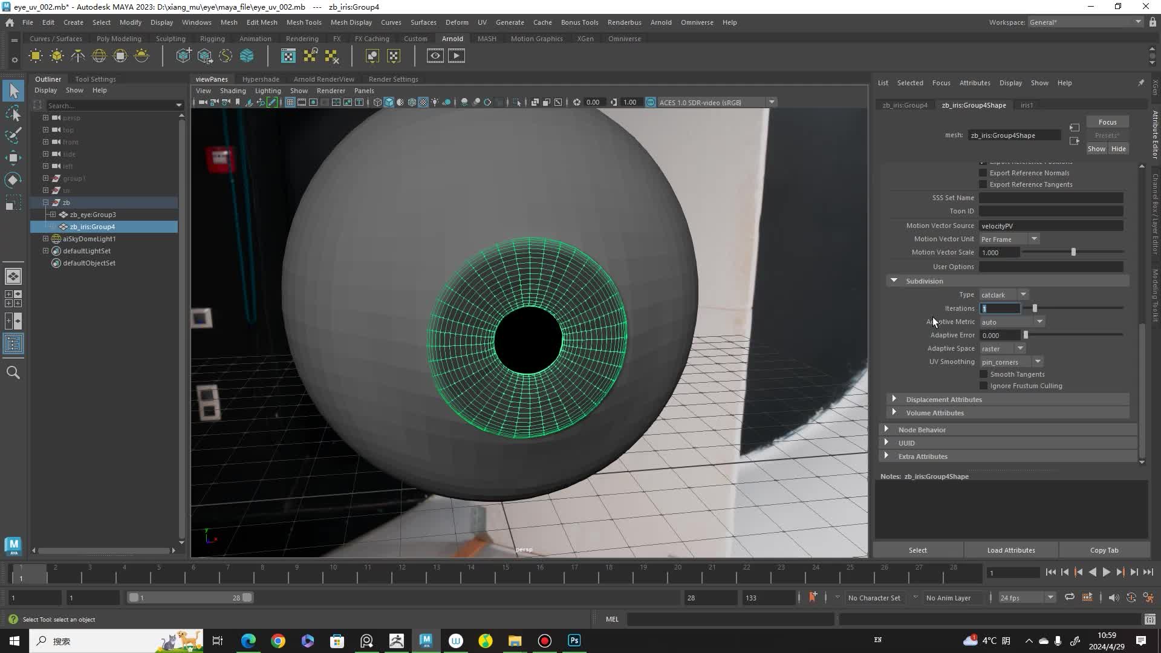Click the Focus button in Attribute Editor
Viewport: 1161px width, 653px height.
(1107, 122)
